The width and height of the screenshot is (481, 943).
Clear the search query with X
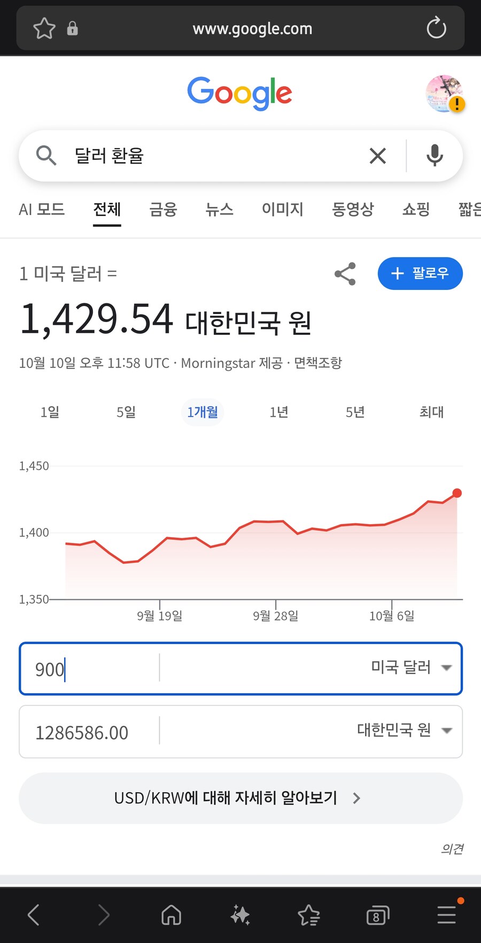pos(377,156)
